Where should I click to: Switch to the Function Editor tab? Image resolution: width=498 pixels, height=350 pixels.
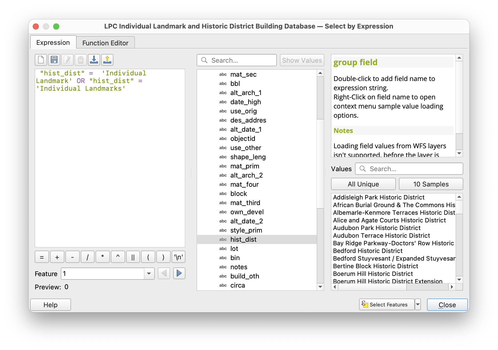(105, 43)
